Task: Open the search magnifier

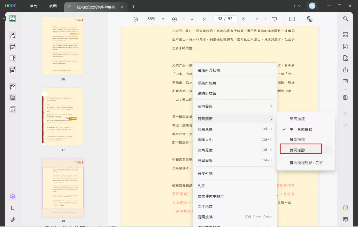Action: tap(345, 18)
